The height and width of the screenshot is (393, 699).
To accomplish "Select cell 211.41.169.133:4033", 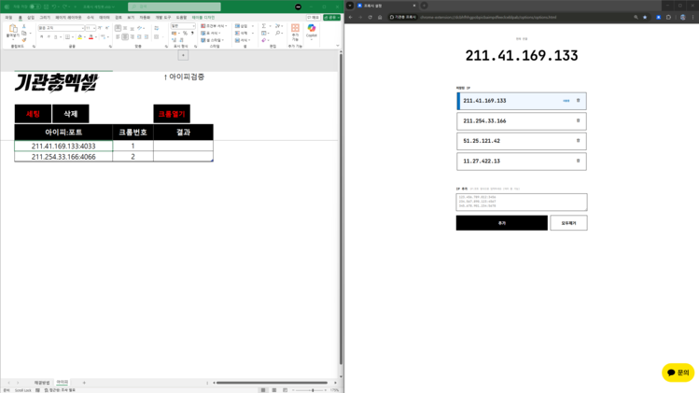I will click(63, 146).
